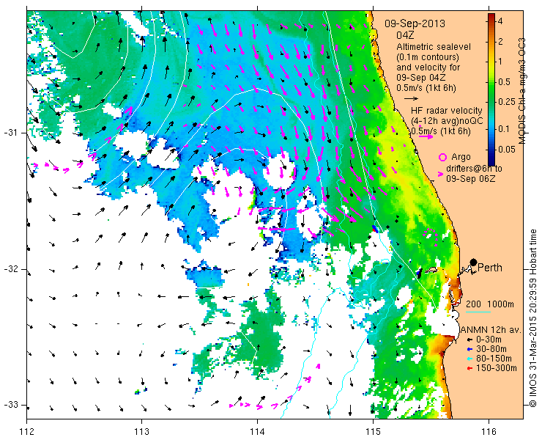The height and width of the screenshot is (440, 542).
Task: Click the '(0.1m contours)' legend text
Action: tap(428, 56)
